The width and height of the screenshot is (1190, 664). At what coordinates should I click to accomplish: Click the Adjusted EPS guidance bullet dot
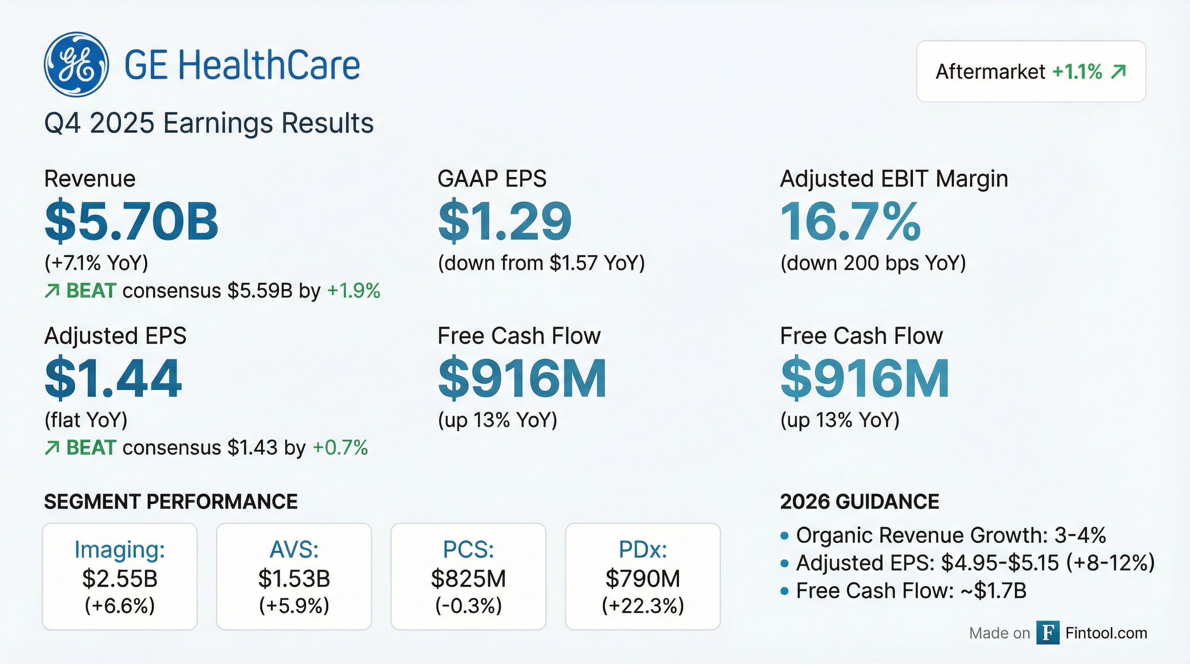pos(784,563)
